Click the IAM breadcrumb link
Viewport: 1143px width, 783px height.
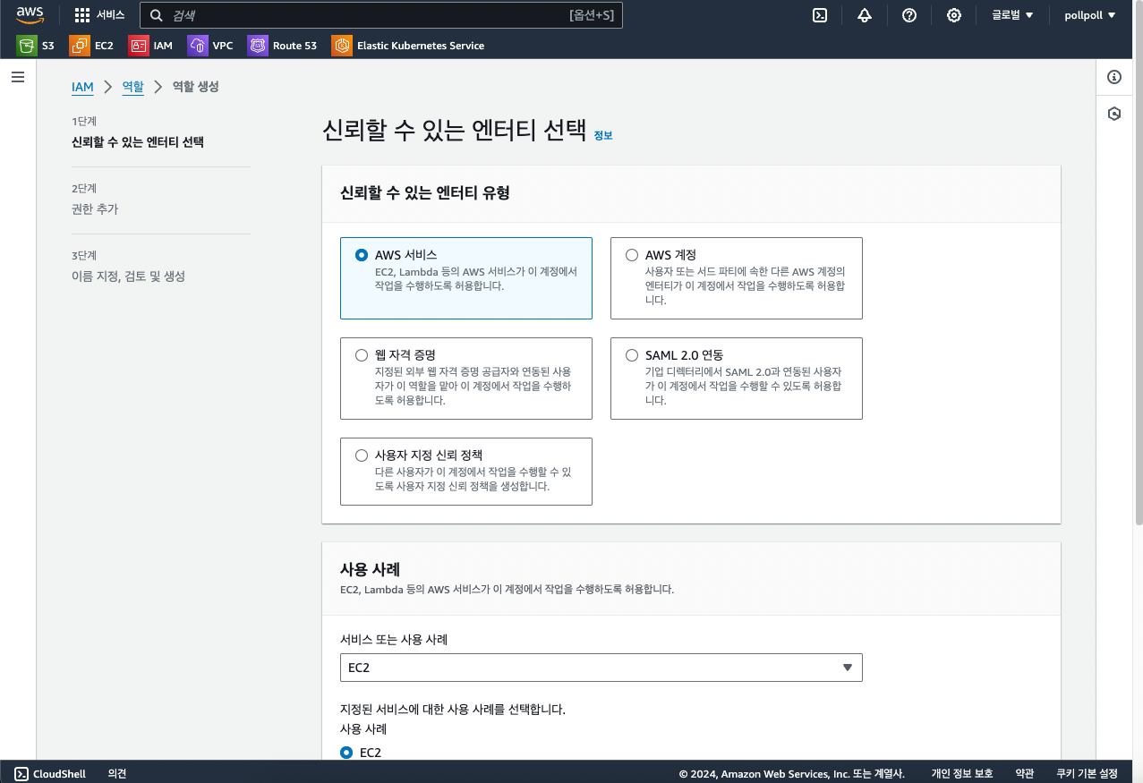tap(82, 87)
